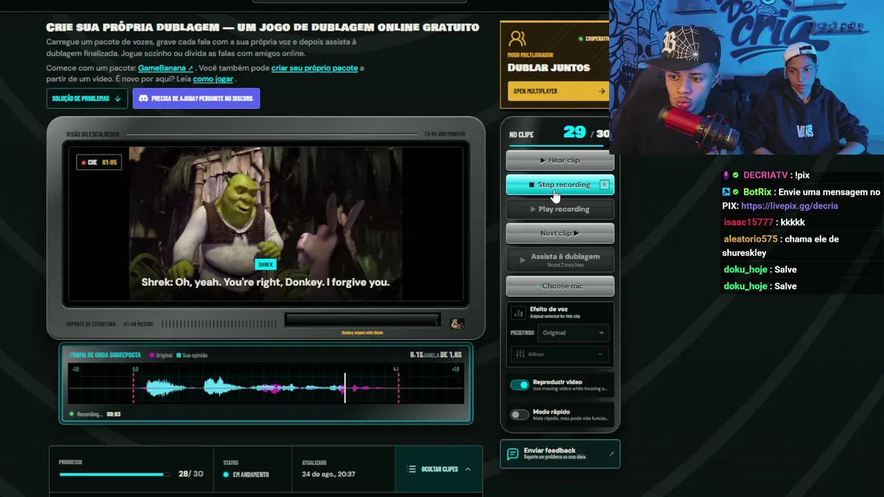The width and height of the screenshot is (884, 497).
Task: Click the voice effect equalizer icon
Action: 518,313
